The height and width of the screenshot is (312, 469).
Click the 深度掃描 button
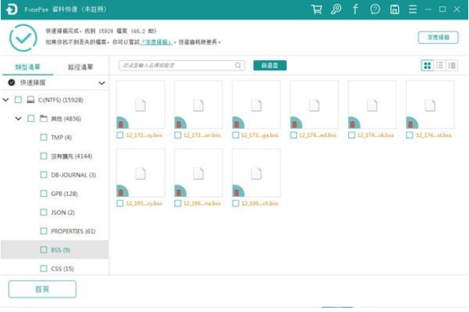click(x=438, y=37)
